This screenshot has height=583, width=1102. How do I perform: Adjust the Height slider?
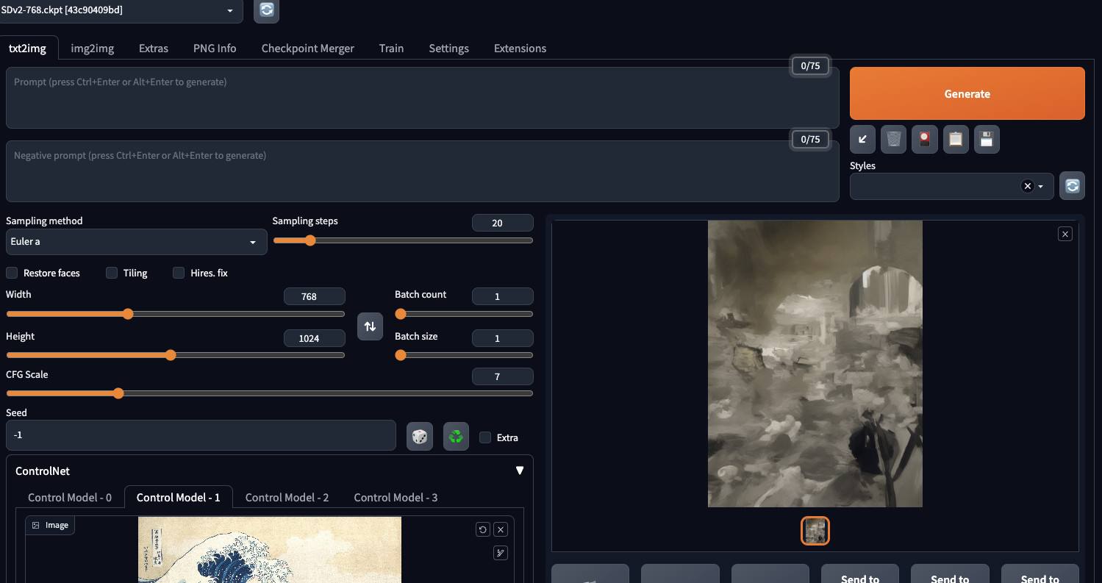pyautogui.click(x=175, y=355)
